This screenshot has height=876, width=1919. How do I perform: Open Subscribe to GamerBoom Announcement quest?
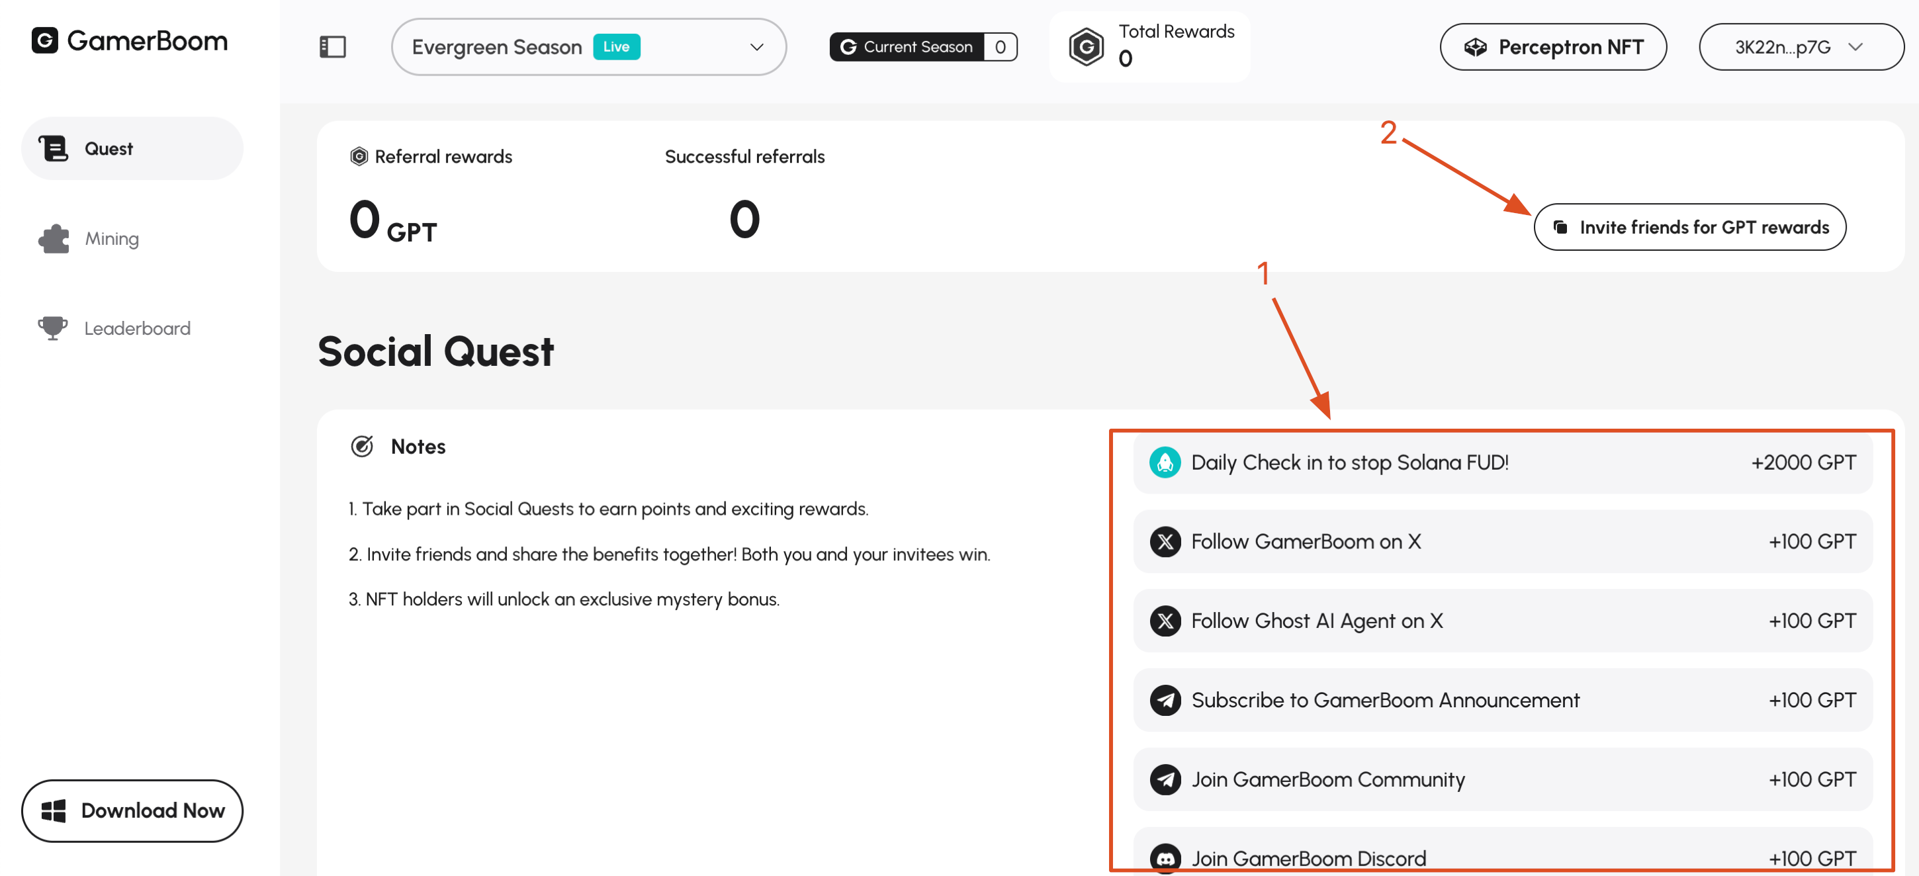[1503, 700]
